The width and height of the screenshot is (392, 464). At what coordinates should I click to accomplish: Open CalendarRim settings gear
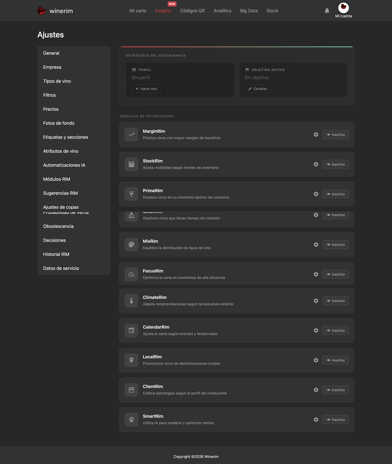[x=316, y=331]
